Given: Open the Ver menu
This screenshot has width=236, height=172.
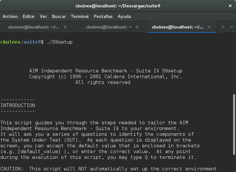Looking at the screenshot, I should click(x=43, y=16).
